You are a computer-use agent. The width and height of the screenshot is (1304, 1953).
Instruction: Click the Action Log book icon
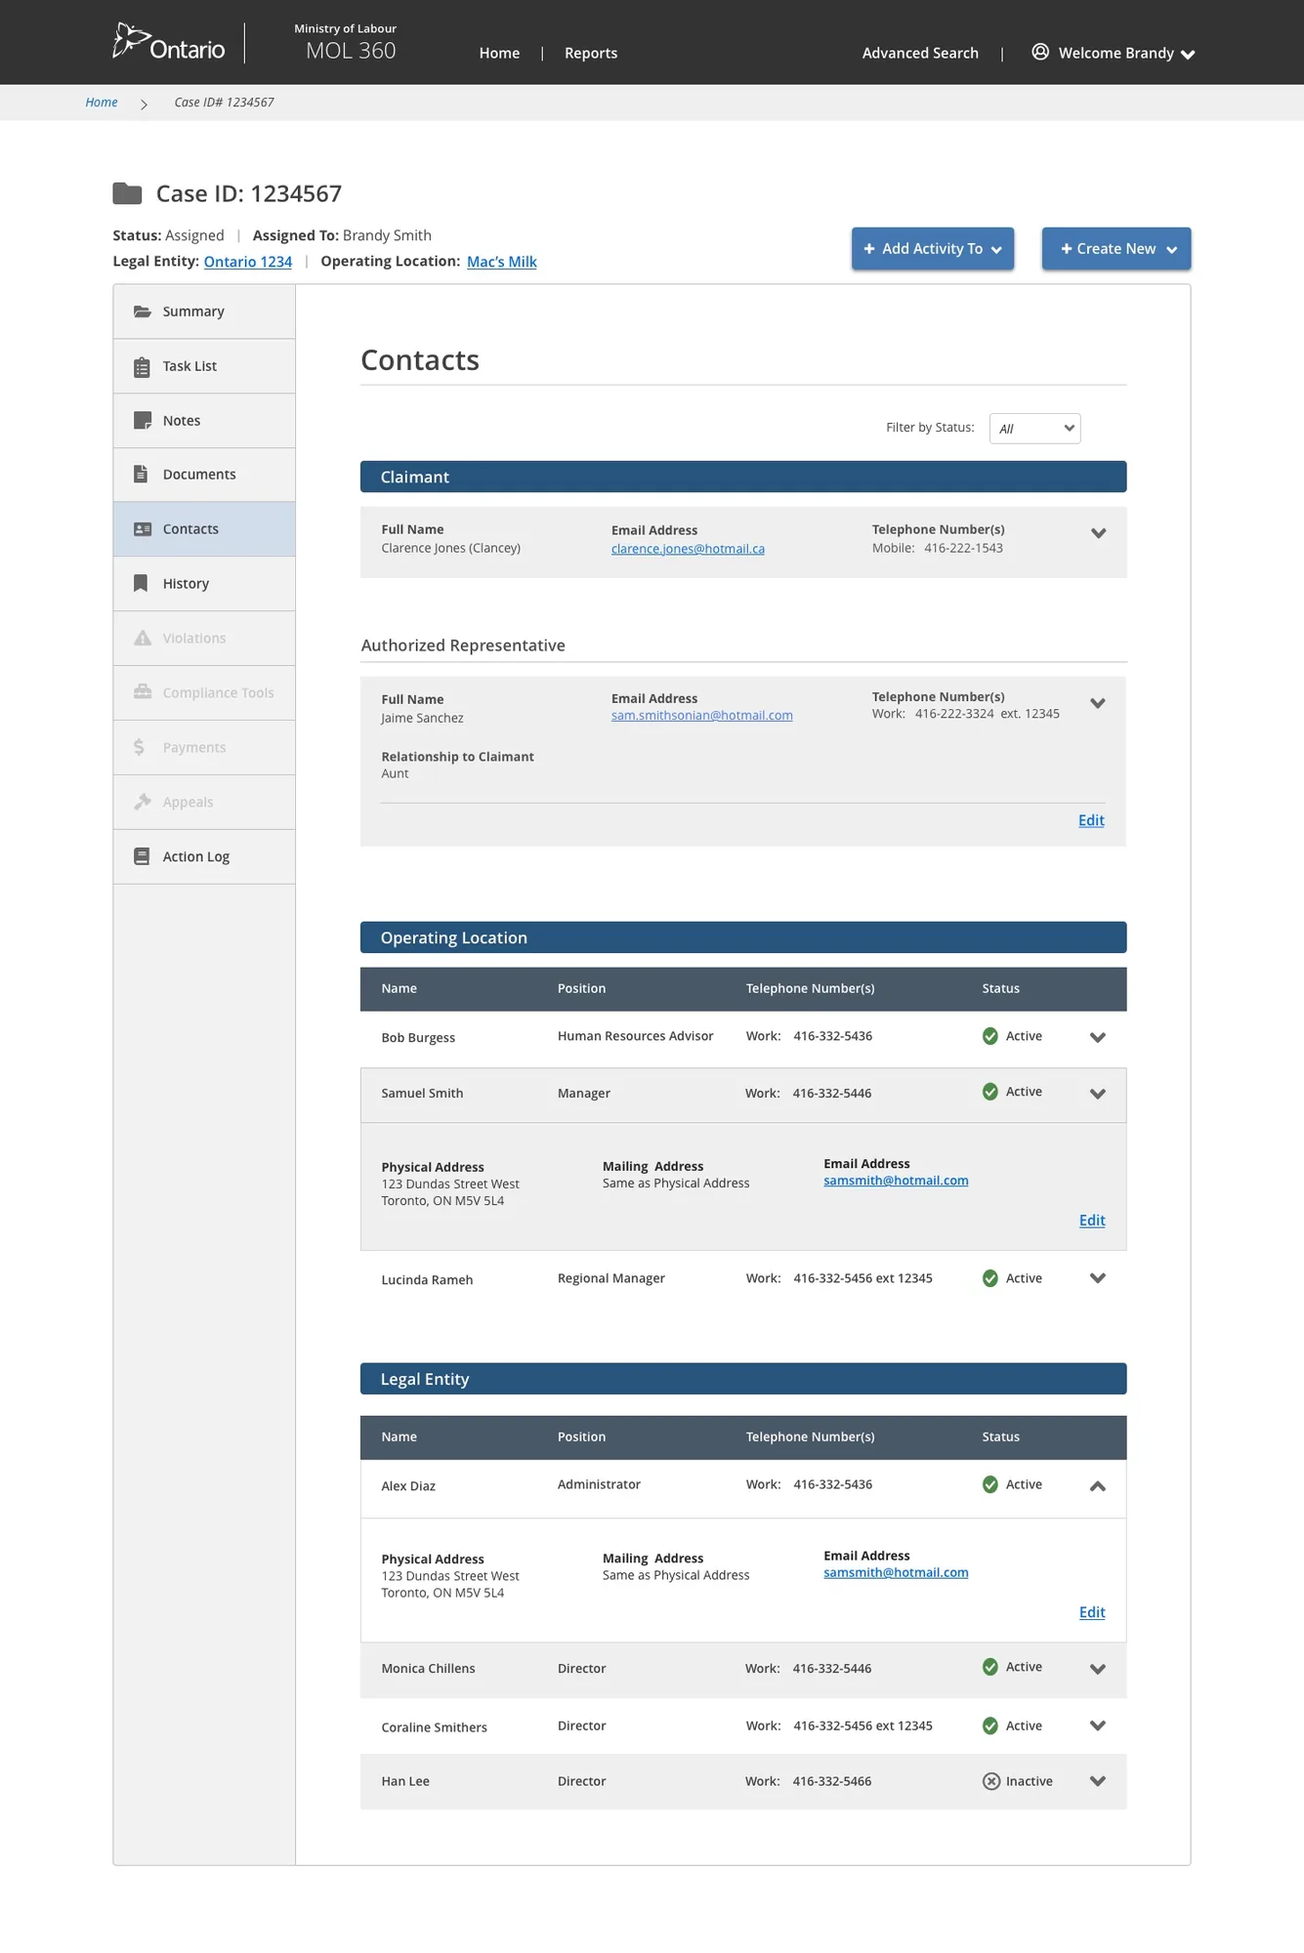142,856
